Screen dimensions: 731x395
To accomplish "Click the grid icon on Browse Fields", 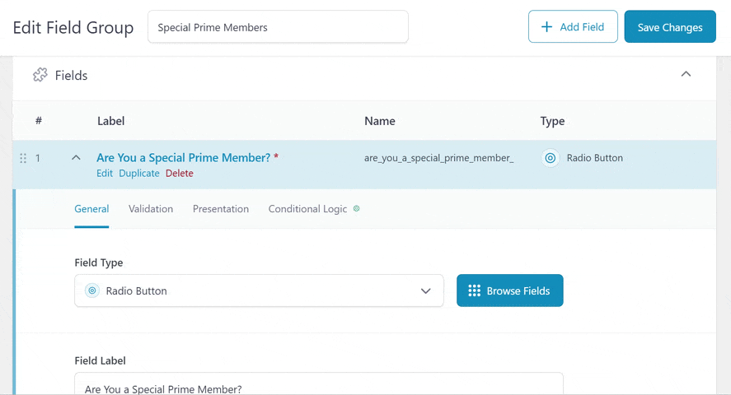I will (474, 290).
